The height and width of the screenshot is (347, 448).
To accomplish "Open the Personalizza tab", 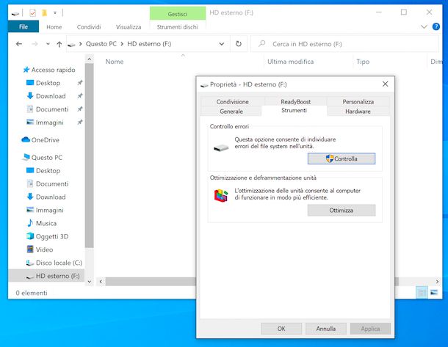I will pos(358,101).
